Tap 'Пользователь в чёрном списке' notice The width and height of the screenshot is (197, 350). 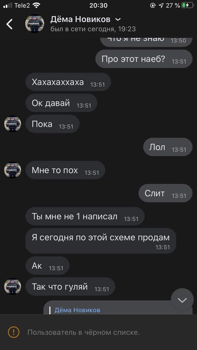click(x=84, y=332)
